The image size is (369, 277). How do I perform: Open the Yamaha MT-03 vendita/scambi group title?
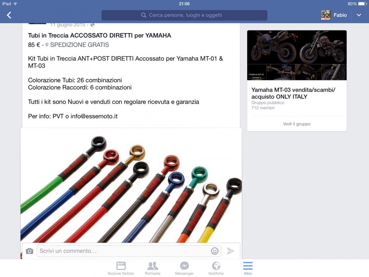tap(293, 93)
